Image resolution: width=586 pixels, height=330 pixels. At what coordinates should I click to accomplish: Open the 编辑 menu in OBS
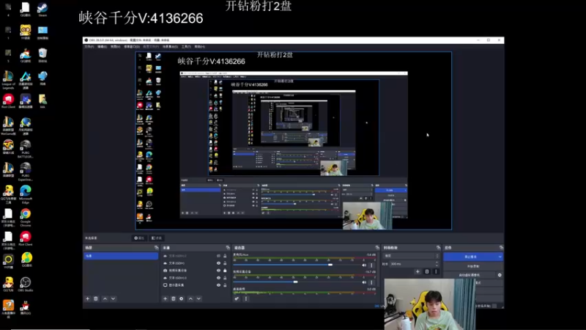click(102, 47)
